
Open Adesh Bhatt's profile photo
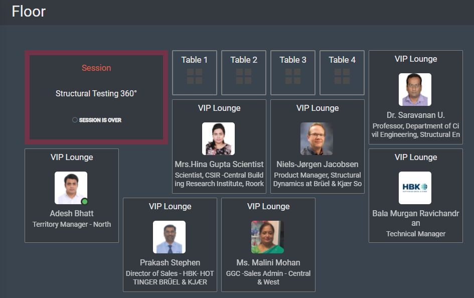point(71,188)
